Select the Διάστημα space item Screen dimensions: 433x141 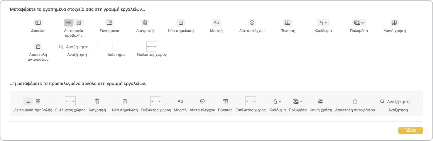click(x=116, y=47)
